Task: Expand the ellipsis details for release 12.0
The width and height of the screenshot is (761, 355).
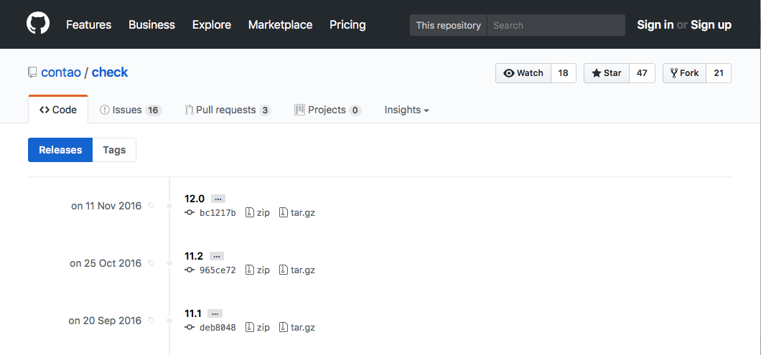Action: (218, 199)
